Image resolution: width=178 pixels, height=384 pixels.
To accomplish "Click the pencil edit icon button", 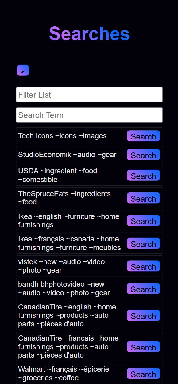I will pos(23,70).
